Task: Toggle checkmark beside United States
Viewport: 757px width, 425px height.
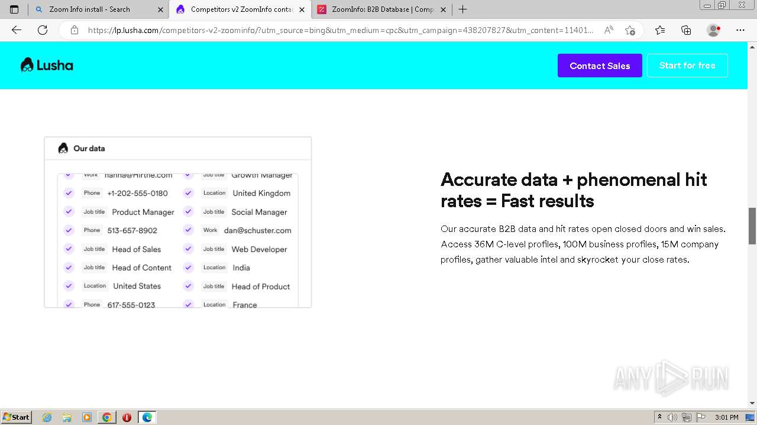Action: (x=69, y=286)
